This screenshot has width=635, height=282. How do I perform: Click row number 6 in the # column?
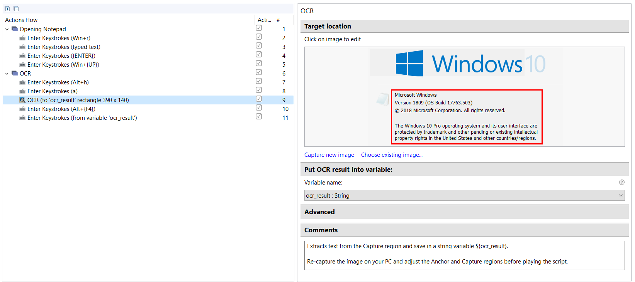point(284,74)
